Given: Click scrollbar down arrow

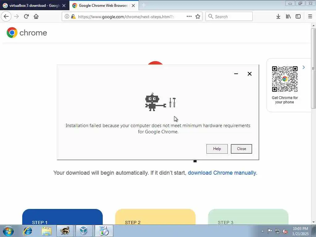Looking at the screenshot, I should (x=314, y=222).
